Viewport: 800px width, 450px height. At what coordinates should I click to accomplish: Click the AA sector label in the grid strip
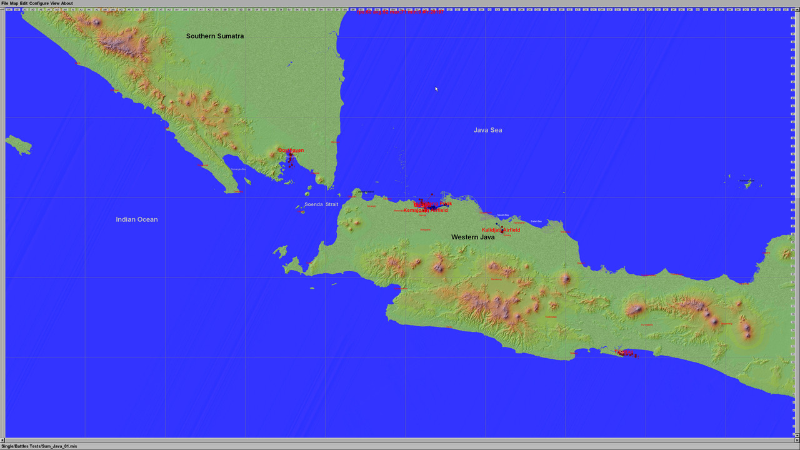pos(9,9)
